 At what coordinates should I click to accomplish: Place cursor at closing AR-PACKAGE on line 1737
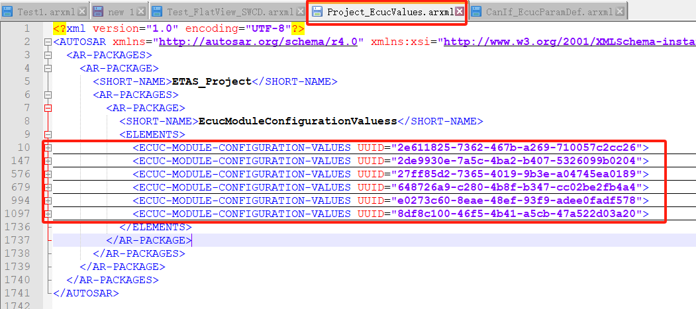tap(149, 240)
